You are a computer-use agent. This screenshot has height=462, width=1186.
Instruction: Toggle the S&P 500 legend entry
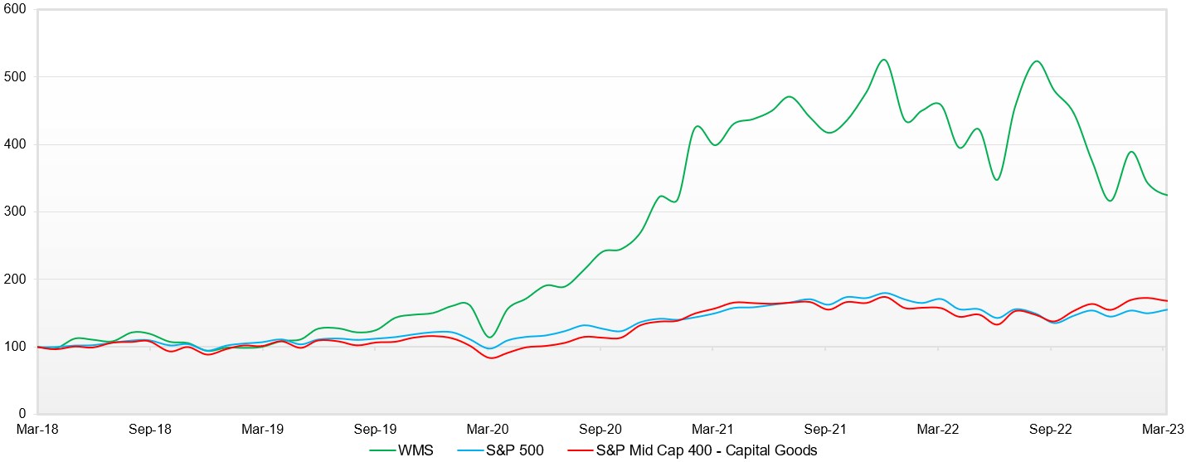tap(514, 450)
